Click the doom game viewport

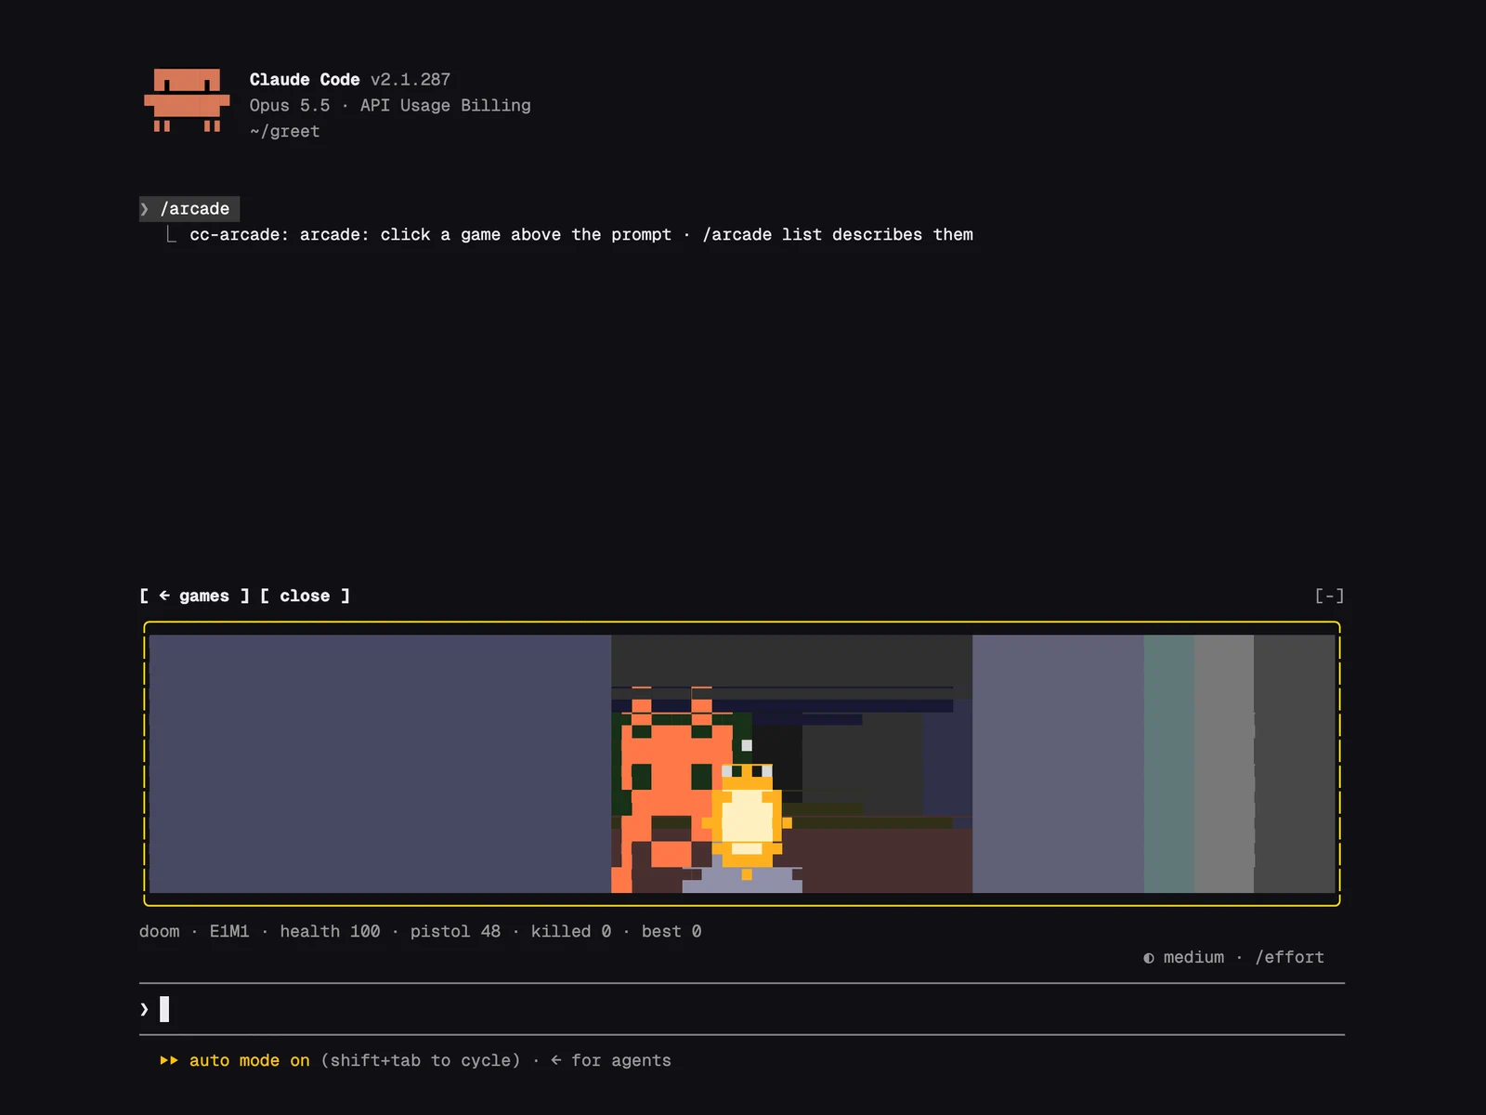[x=742, y=764]
